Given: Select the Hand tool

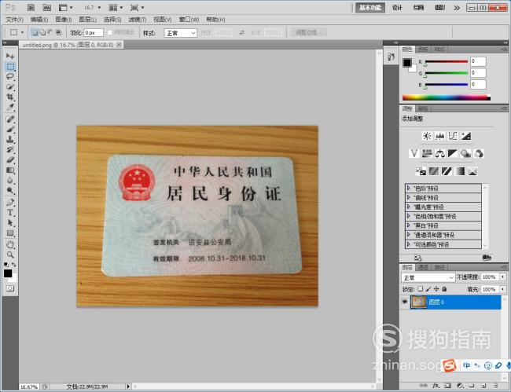Looking at the screenshot, I should pyautogui.click(x=10, y=244).
